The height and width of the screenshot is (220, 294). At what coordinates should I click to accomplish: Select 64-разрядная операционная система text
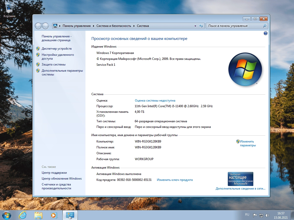click(161, 121)
